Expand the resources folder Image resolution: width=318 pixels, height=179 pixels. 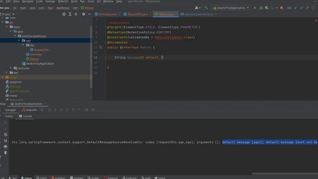click(x=11, y=68)
